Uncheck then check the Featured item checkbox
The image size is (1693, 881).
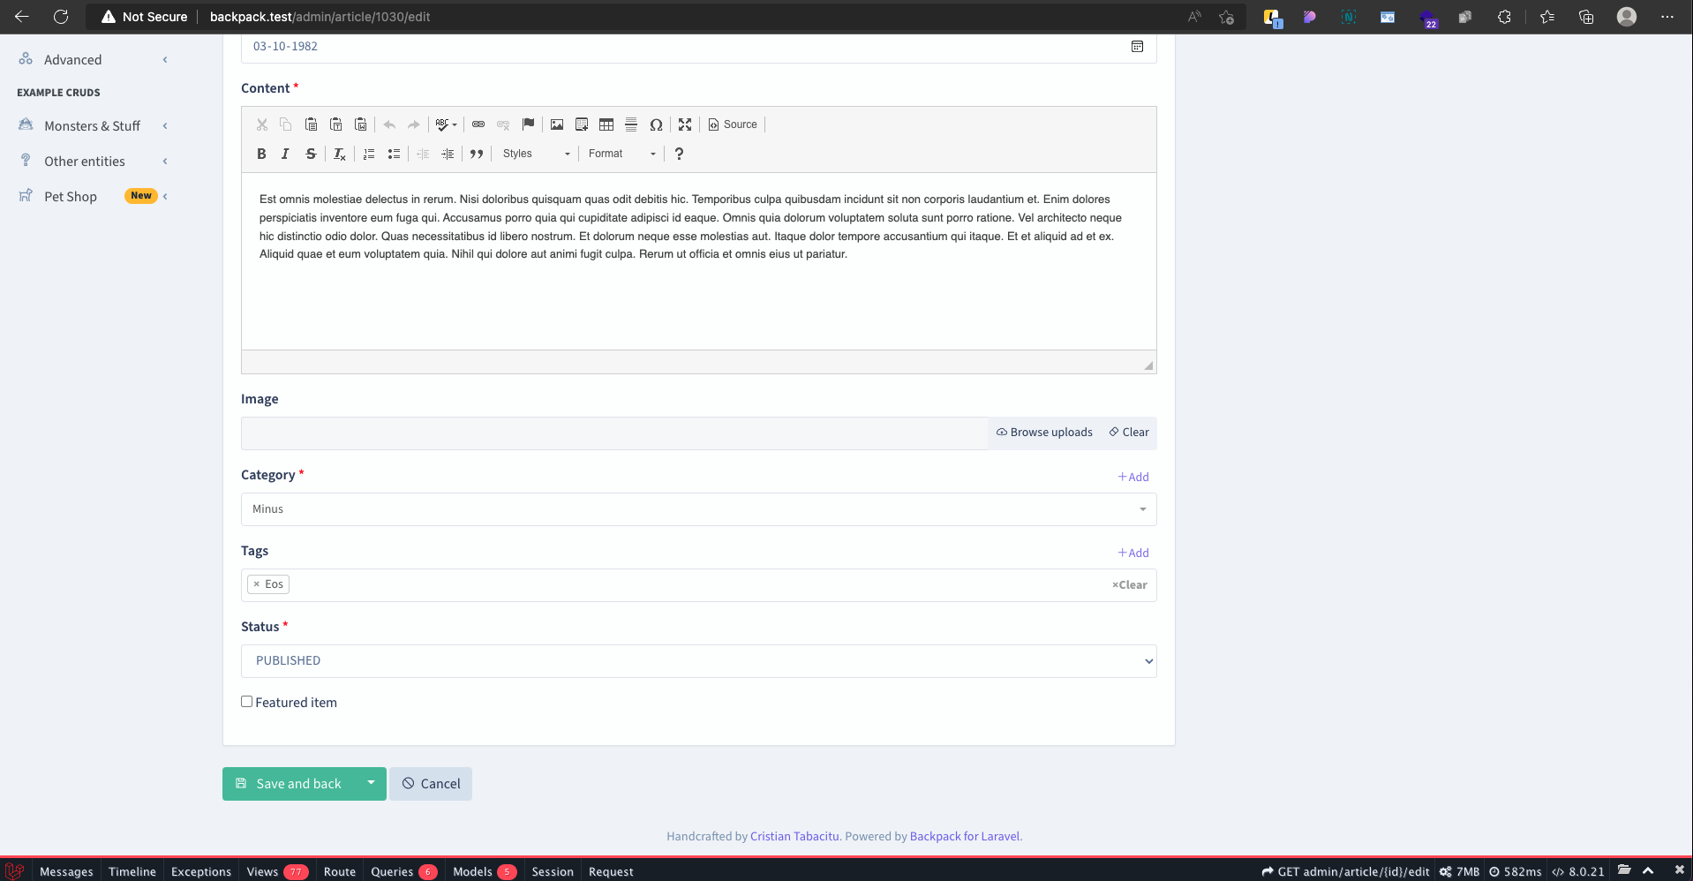(247, 701)
